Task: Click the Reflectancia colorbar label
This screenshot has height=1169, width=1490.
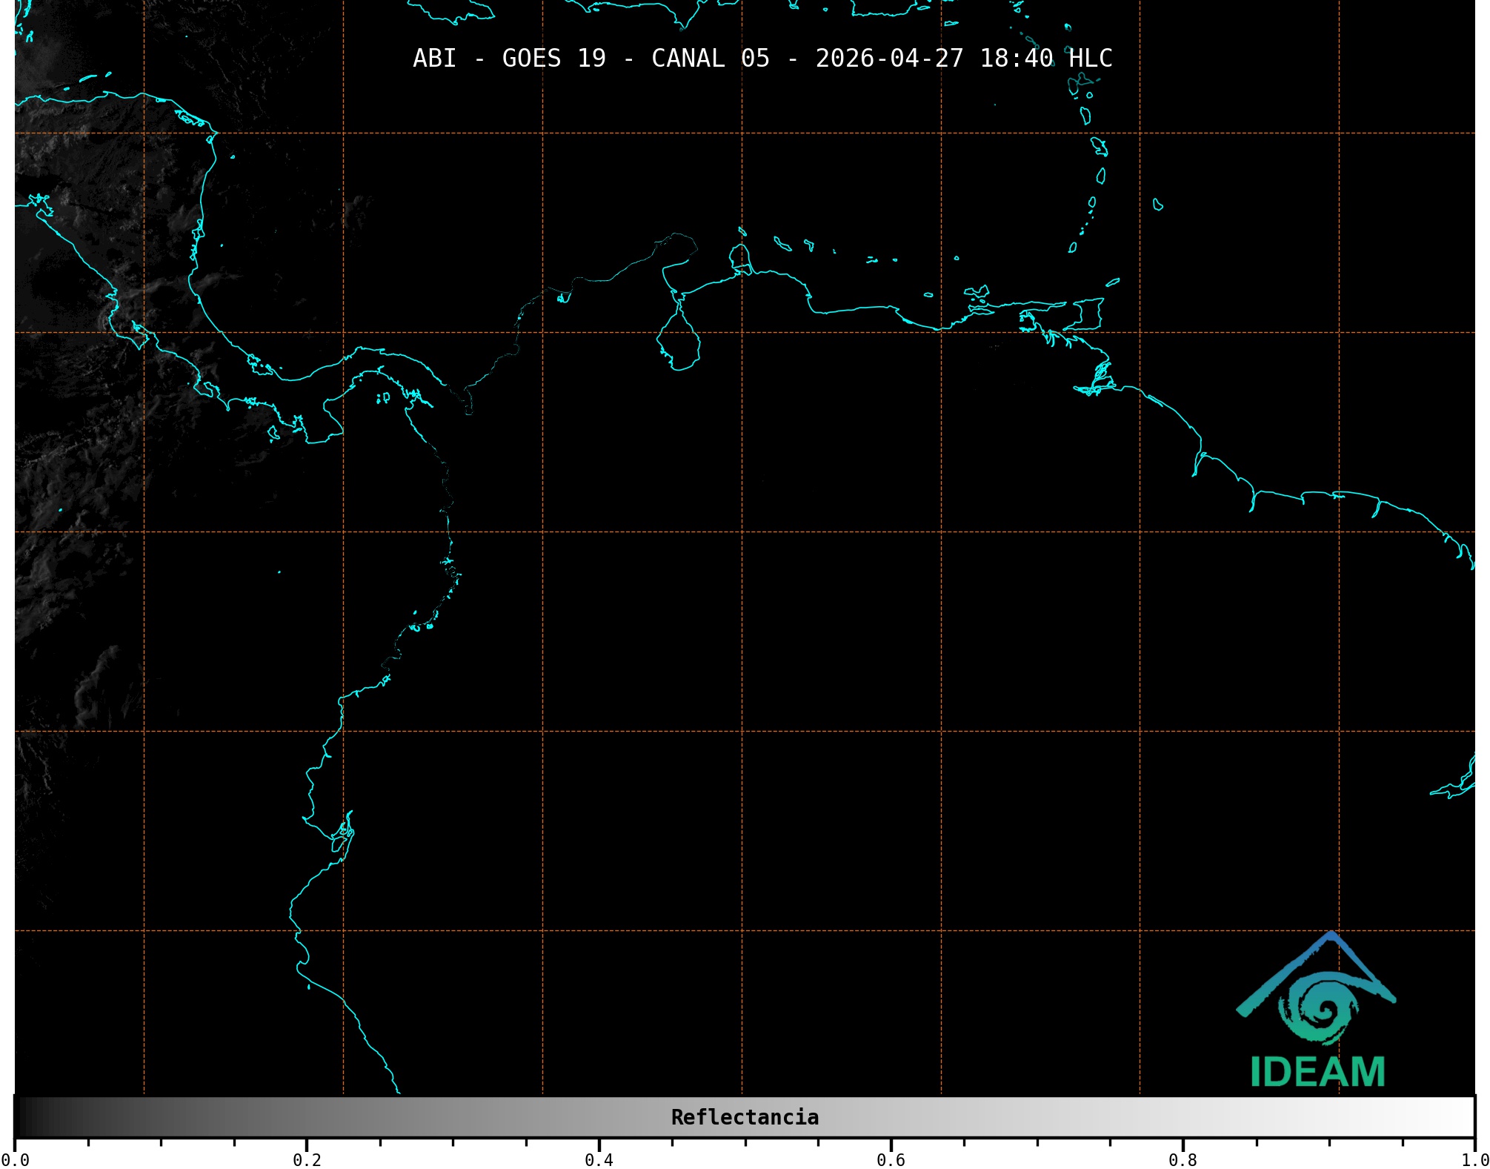Action: (745, 1117)
